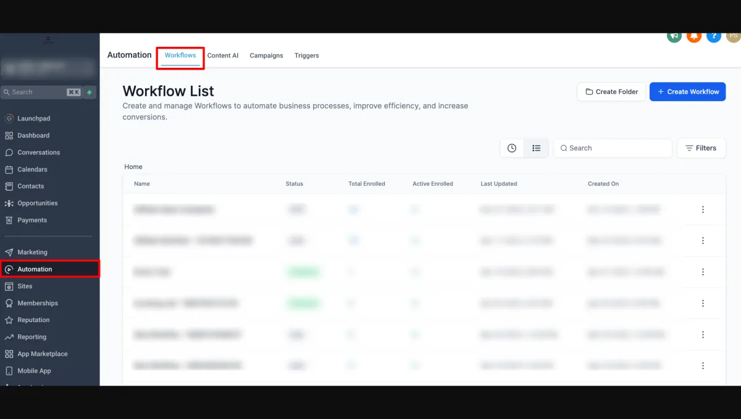This screenshot has width=741, height=419.
Task: Click the Created On column header
Action: [603, 184]
